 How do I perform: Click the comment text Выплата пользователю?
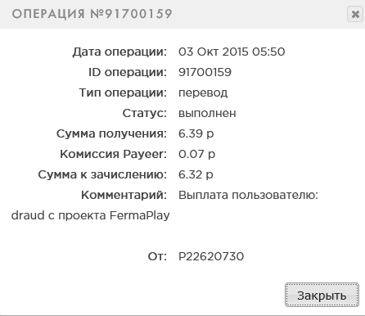point(248,195)
